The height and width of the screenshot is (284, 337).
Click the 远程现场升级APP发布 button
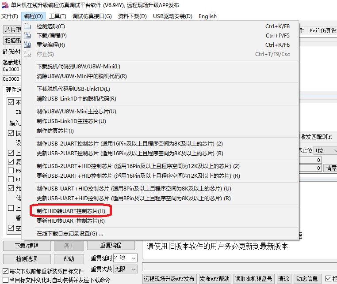click(x=169, y=279)
